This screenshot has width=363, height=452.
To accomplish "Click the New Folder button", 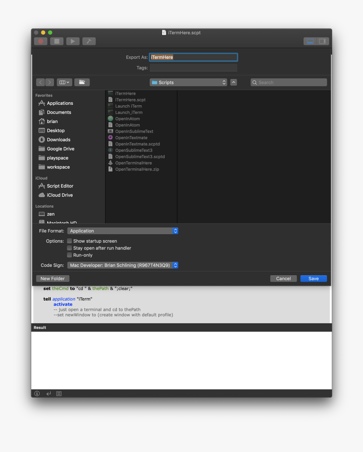I will [52, 278].
